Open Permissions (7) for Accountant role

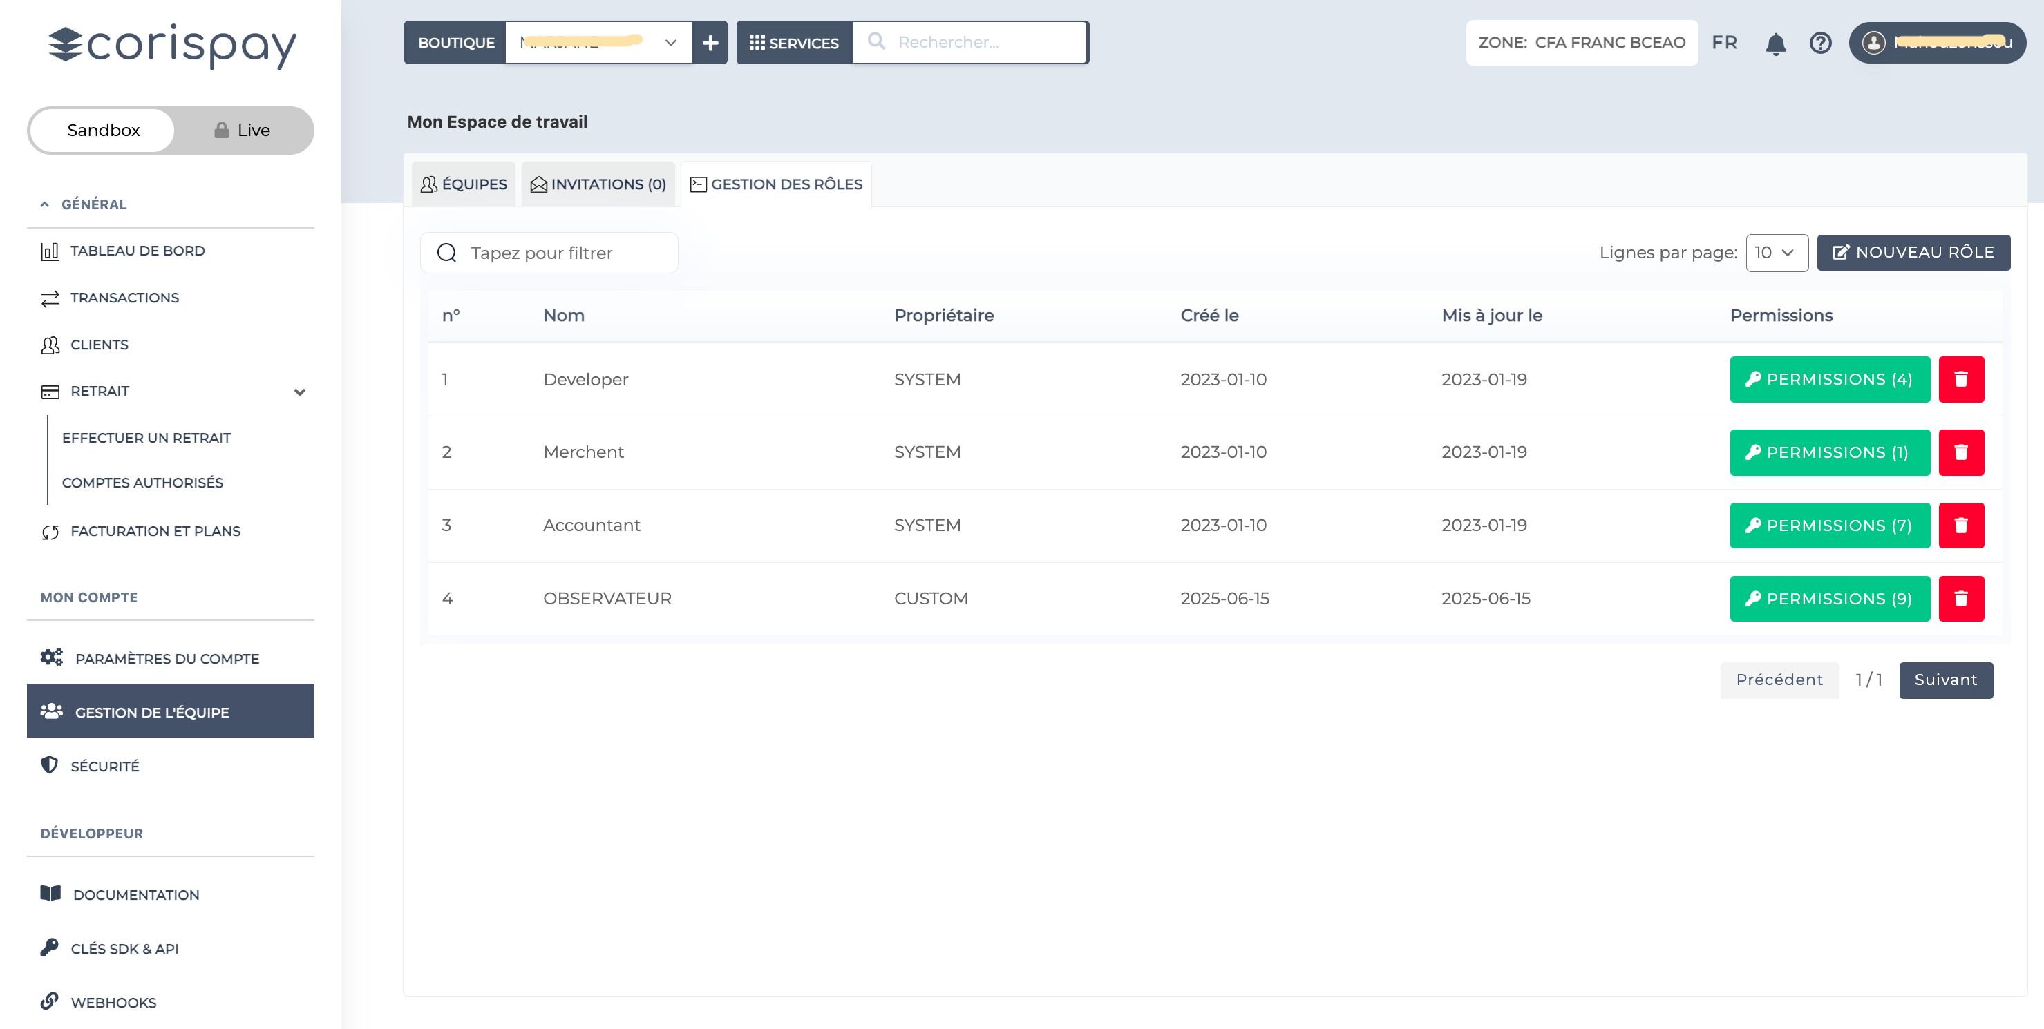pyautogui.click(x=1829, y=526)
